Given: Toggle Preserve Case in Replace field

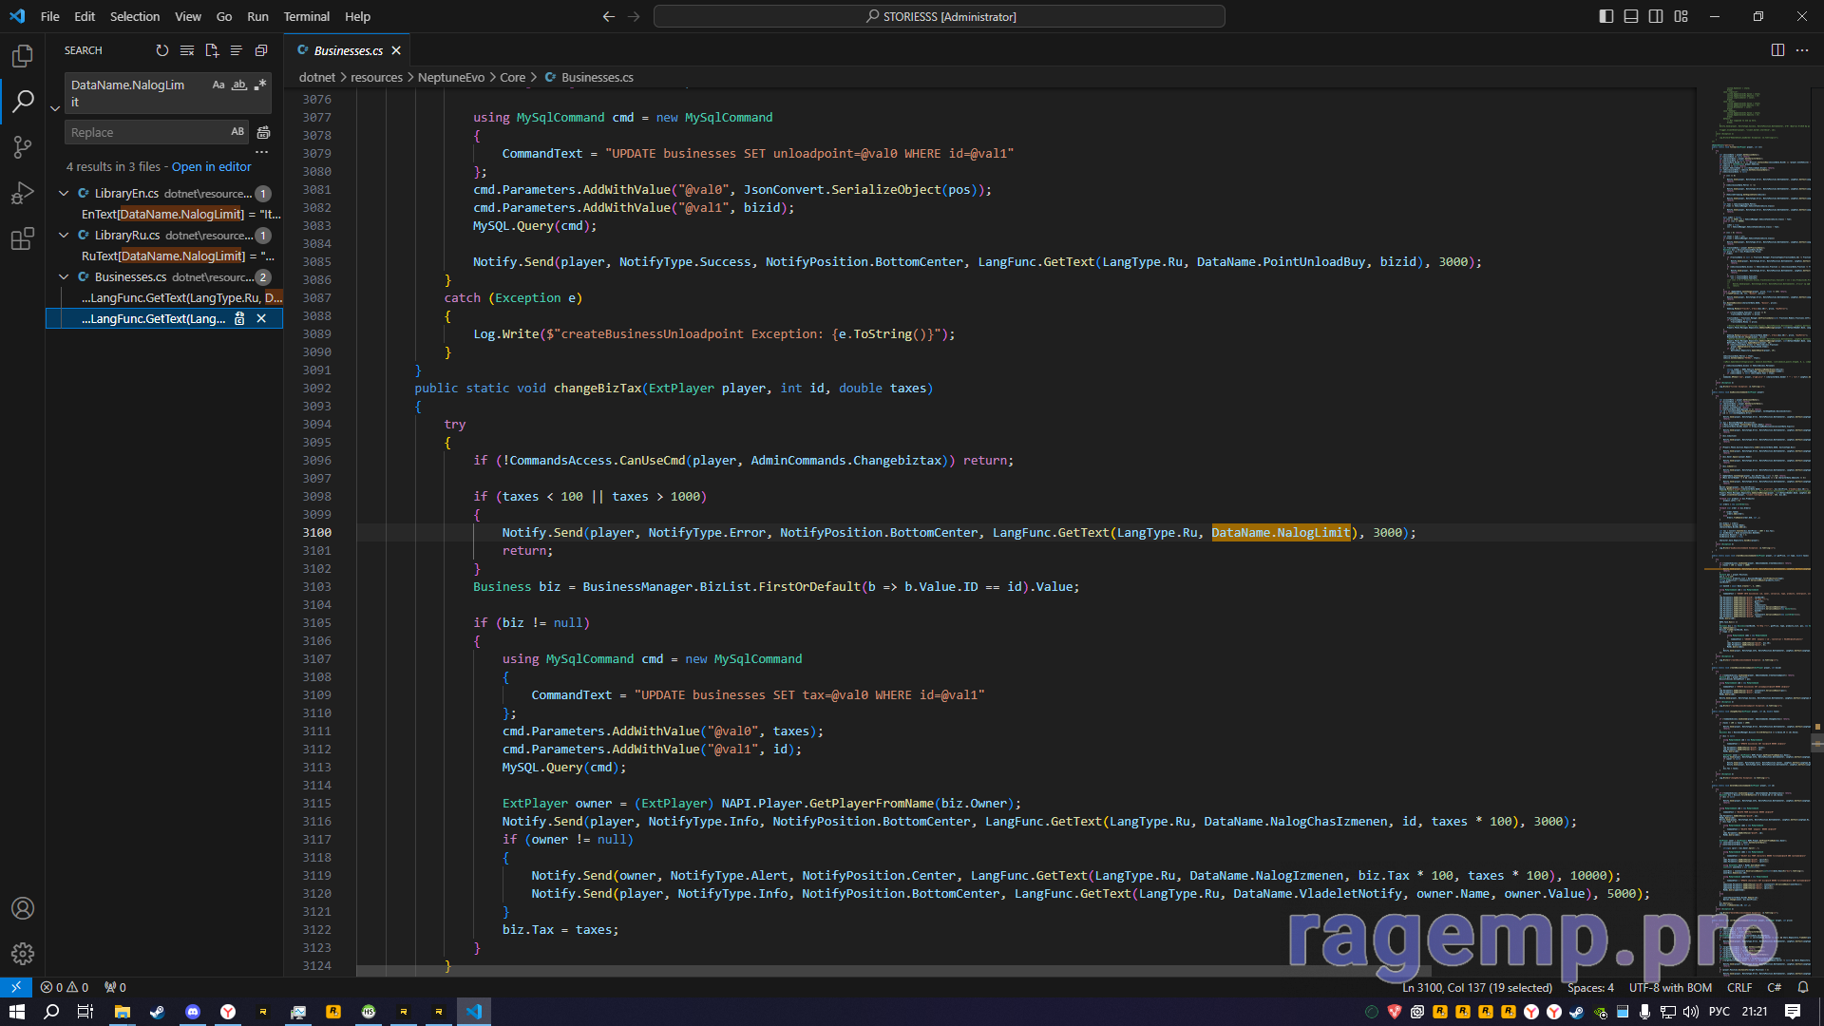Looking at the screenshot, I should 237,132.
